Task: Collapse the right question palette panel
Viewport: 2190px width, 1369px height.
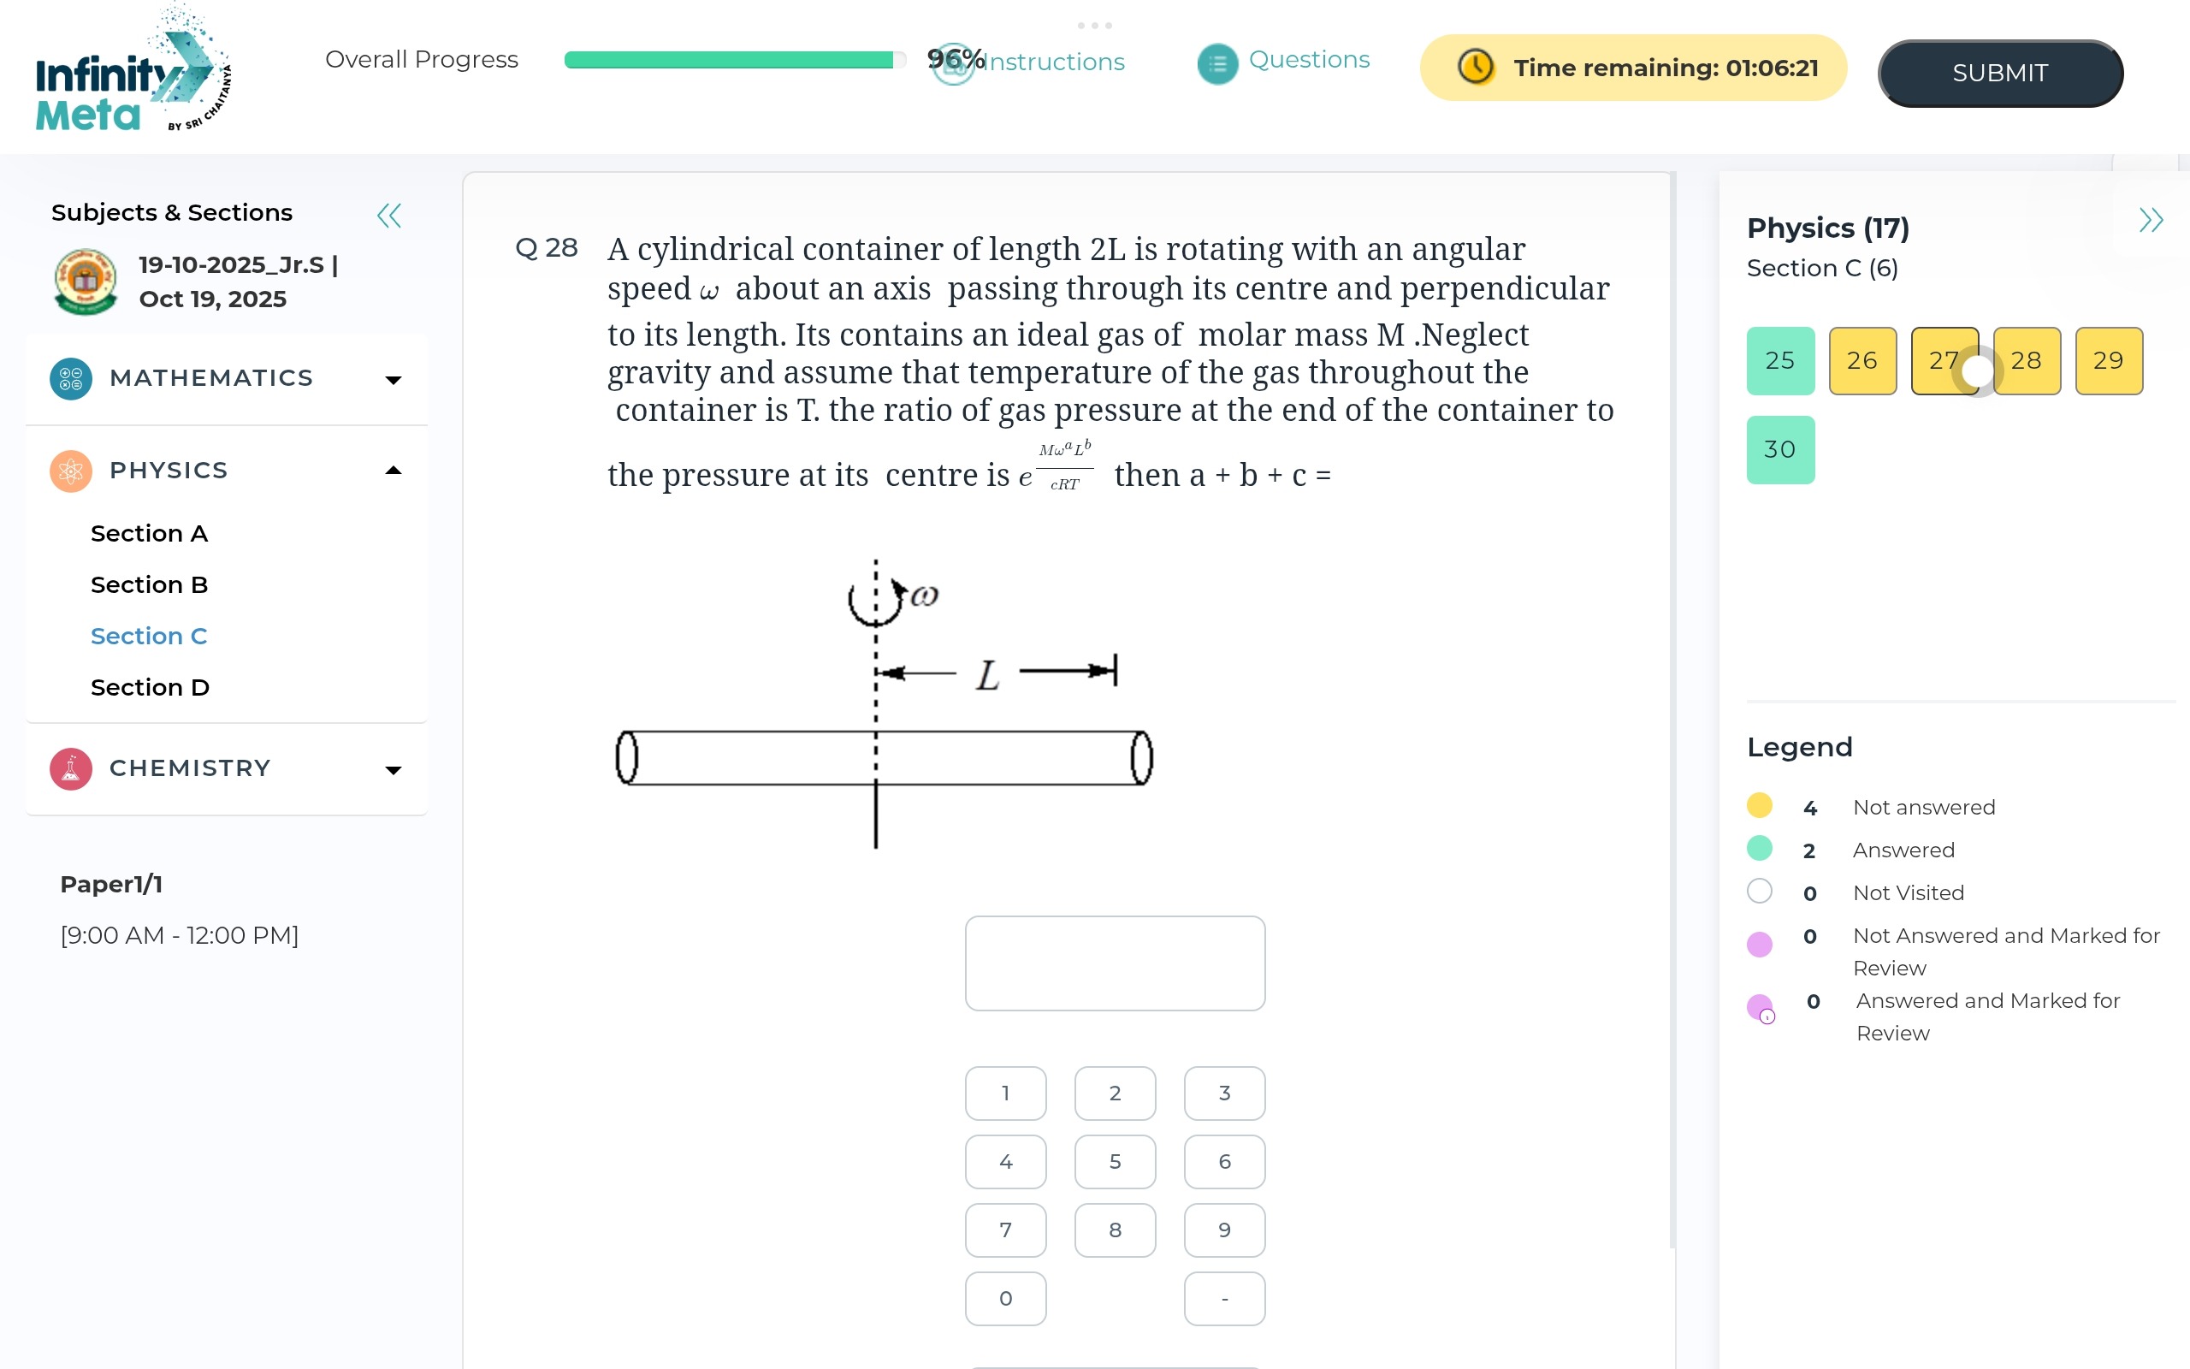Action: click(2150, 220)
